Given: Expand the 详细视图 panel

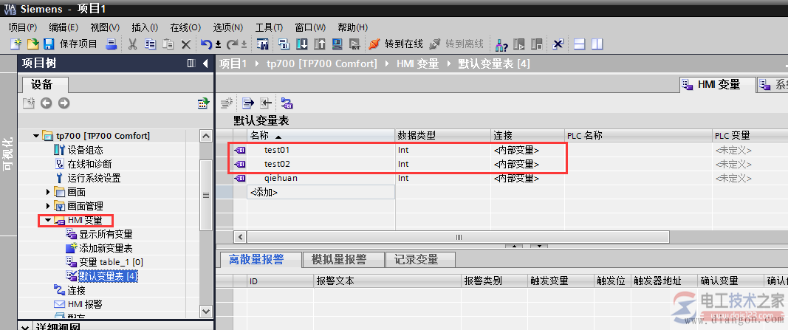Looking at the screenshot, I should [24, 327].
